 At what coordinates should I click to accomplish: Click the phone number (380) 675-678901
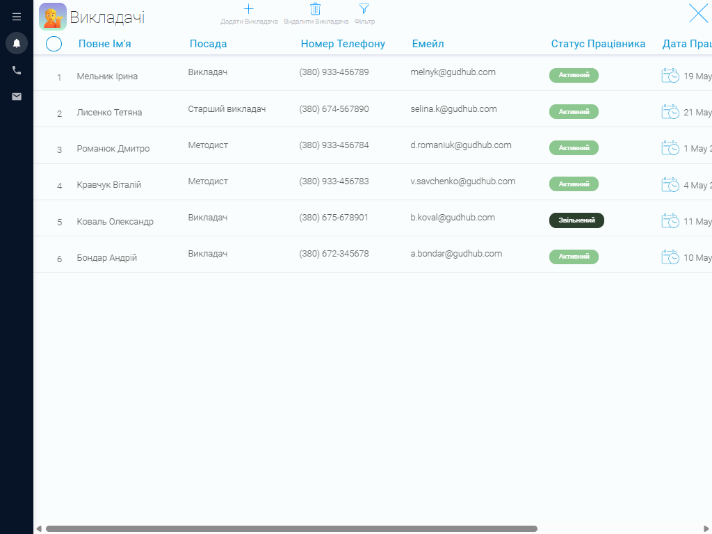pyautogui.click(x=334, y=218)
